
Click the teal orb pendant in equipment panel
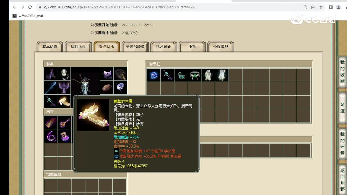pos(50,101)
